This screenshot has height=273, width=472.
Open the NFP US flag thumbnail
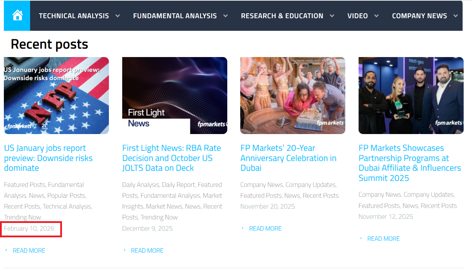coord(56,96)
